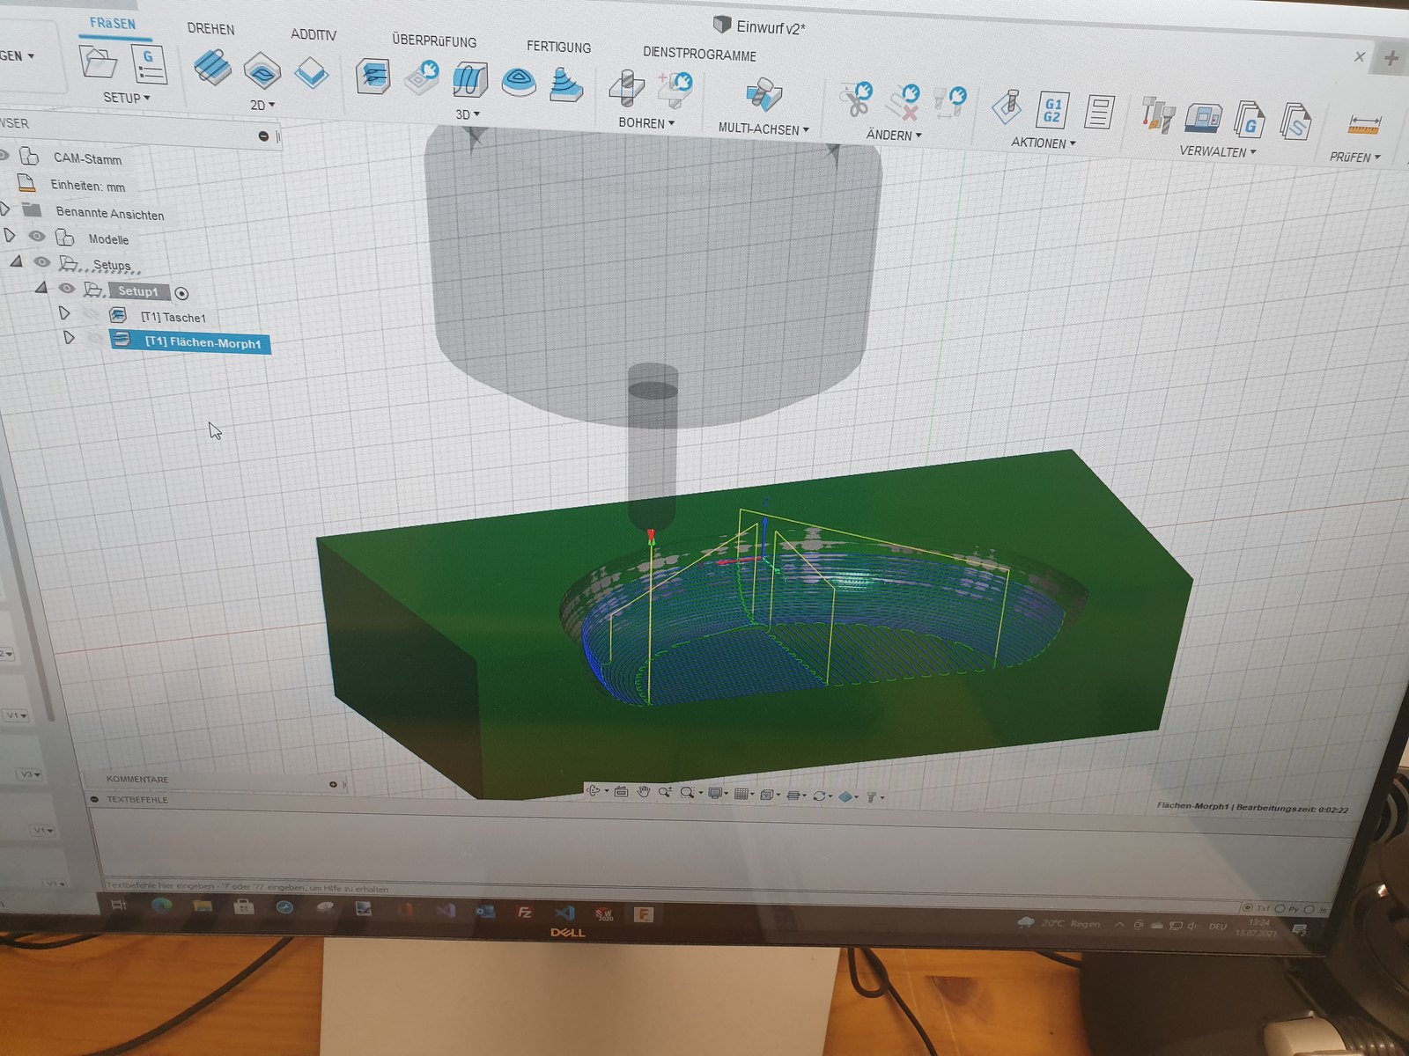Collapse the Setups tree node
This screenshot has width=1409, height=1056.
(16, 261)
